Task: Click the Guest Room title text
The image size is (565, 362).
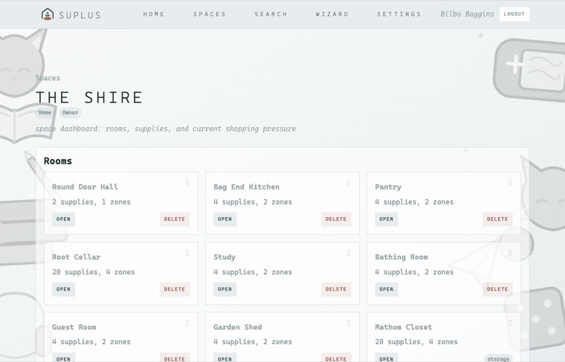Action: 74,327
